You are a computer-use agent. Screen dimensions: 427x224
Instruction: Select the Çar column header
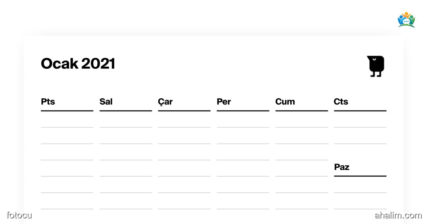tap(165, 102)
